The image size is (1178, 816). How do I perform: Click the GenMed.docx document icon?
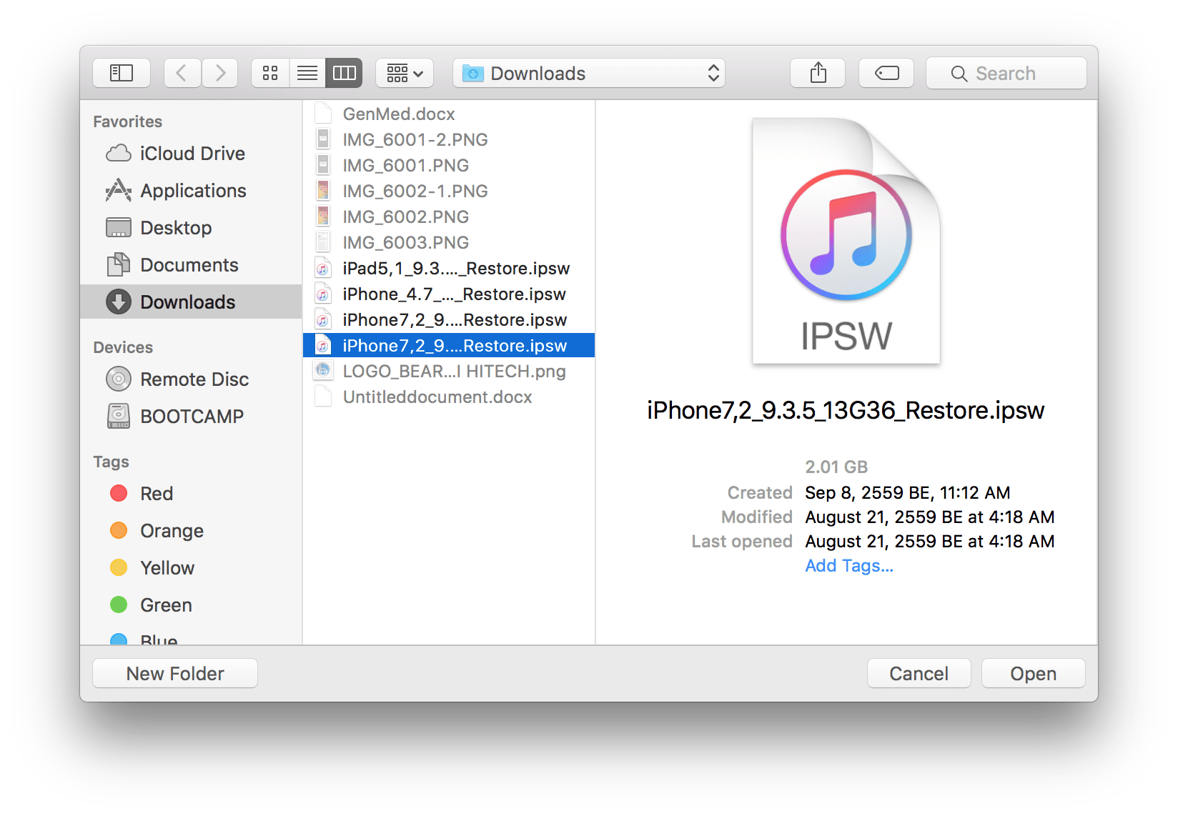[x=323, y=114]
